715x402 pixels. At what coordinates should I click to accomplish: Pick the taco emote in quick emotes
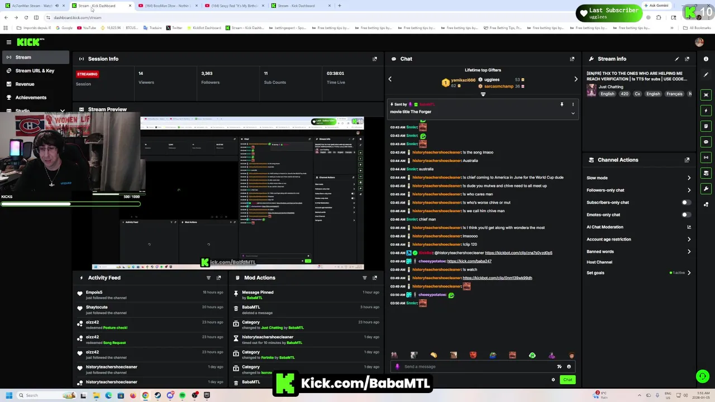tap(433, 355)
